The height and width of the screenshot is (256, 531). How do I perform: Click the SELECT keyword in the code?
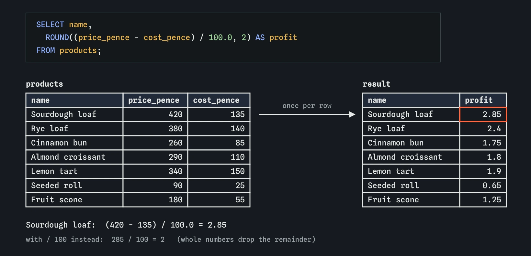click(x=50, y=25)
